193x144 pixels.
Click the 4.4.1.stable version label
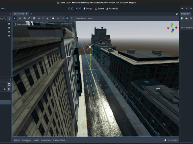pyautogui.click(x=172, y=140)
